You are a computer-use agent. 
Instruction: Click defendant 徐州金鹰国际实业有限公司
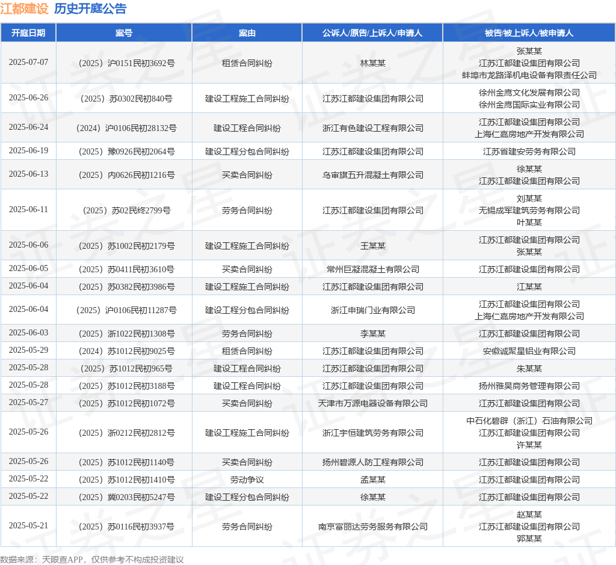[529, 105]
